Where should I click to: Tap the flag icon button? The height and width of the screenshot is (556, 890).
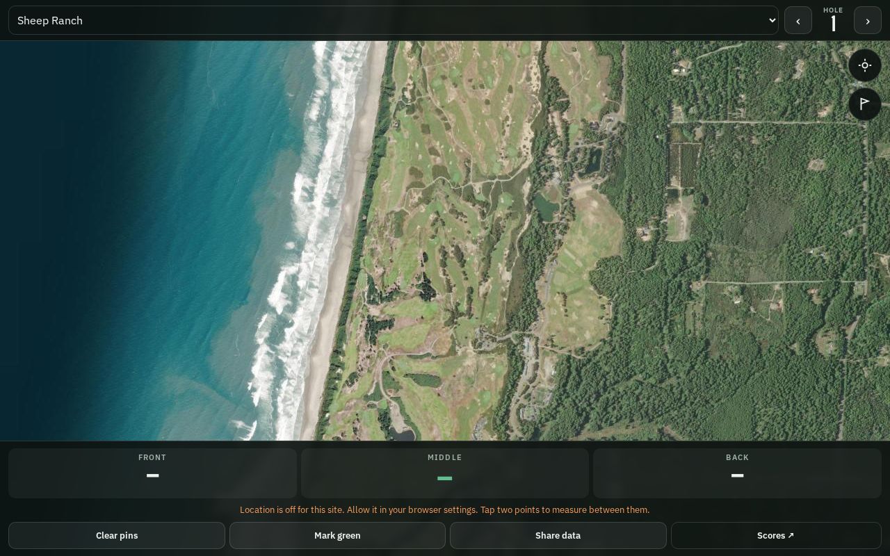click(865, 104)
